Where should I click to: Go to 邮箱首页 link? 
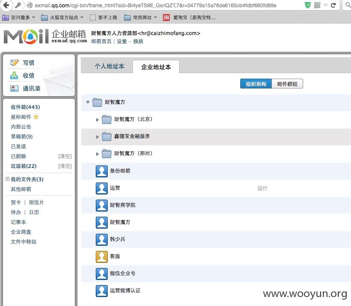[x=101, y=41]
